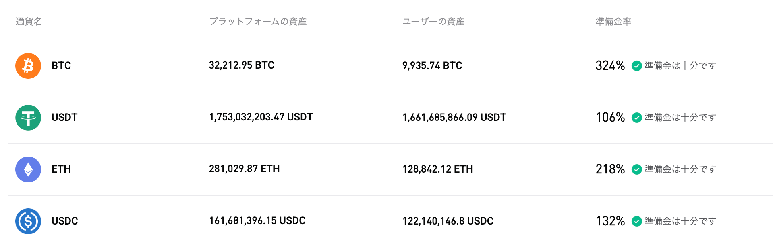775x249 pixels.
Task: Click the BTC Bitcoin coin icon
Action: 28,65
